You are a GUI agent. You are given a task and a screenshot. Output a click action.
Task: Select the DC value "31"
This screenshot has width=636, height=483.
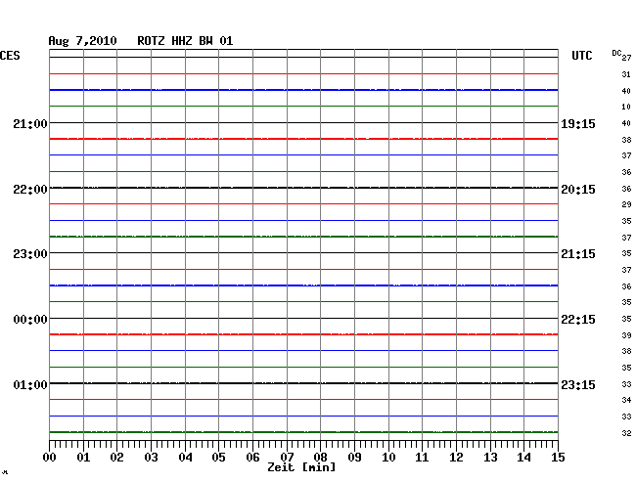click(626, 74)
